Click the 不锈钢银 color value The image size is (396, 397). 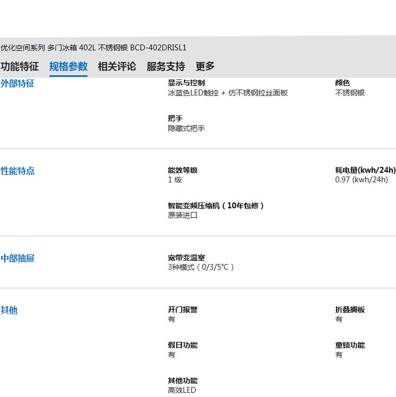pos(350,93)
